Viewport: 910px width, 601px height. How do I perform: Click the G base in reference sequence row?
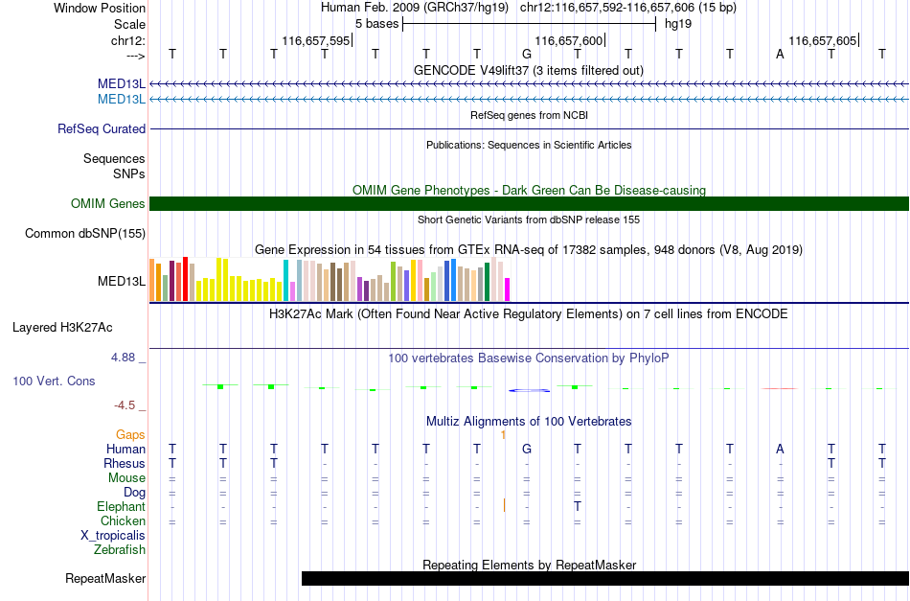(x=527, y=54)
